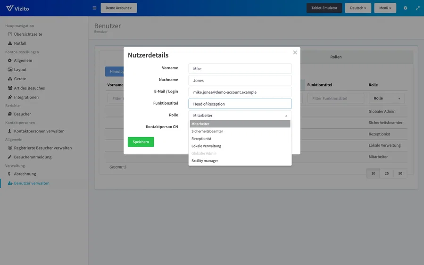Collapse the Rolle select in Nutzerdetails
424x265 pixels.
click(x=240, y=116)
